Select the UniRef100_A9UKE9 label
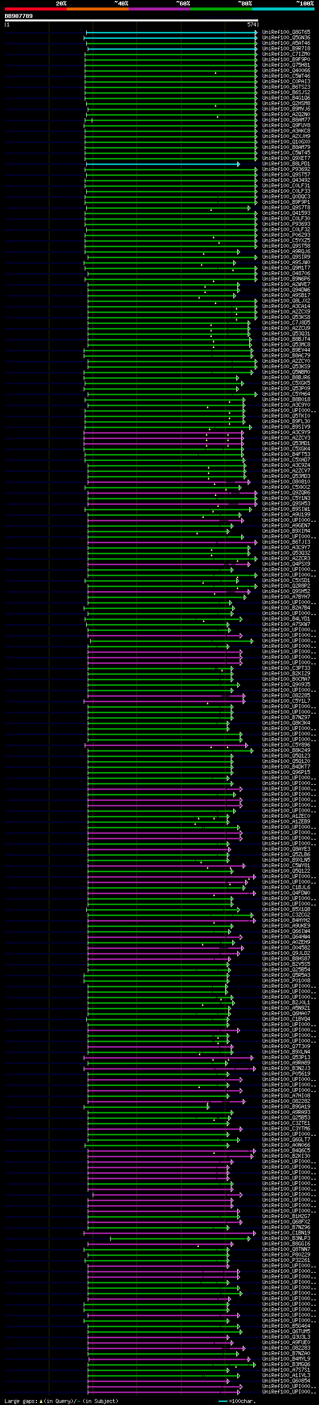The width and height of the screenshot is (319, 1405). click(286, 926)
